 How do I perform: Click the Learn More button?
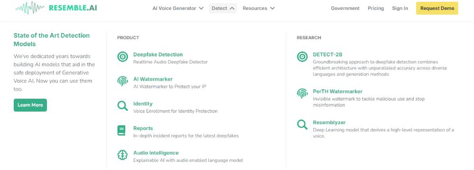pos(30,105)
